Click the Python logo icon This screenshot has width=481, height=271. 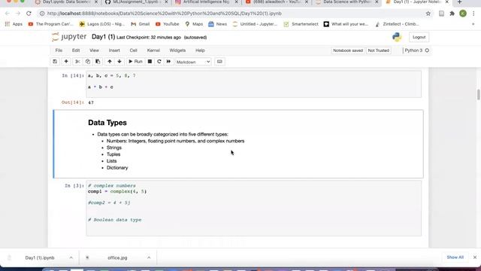click(397, 37)
